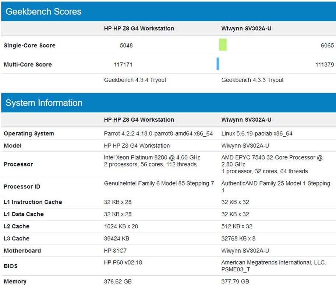Click the 376.62 GB memory value
This screenshot has height=294, width=336.
pos(118,282)
